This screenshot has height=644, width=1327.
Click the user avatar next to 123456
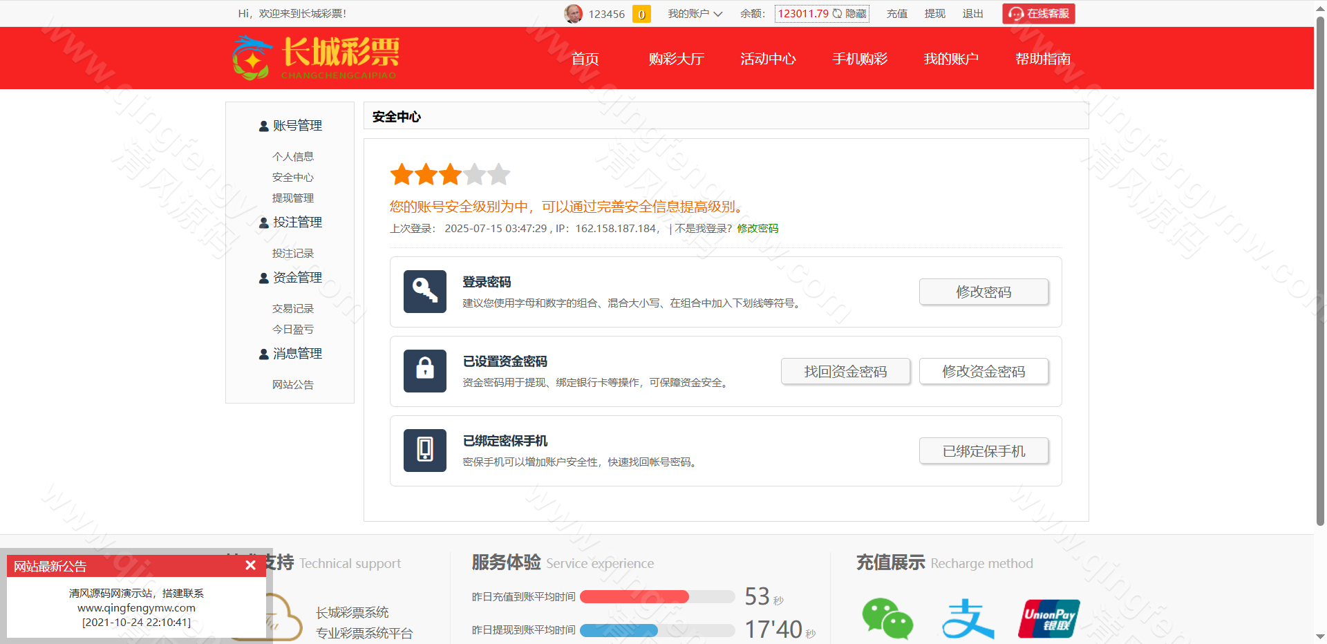[x=573, y=14]
